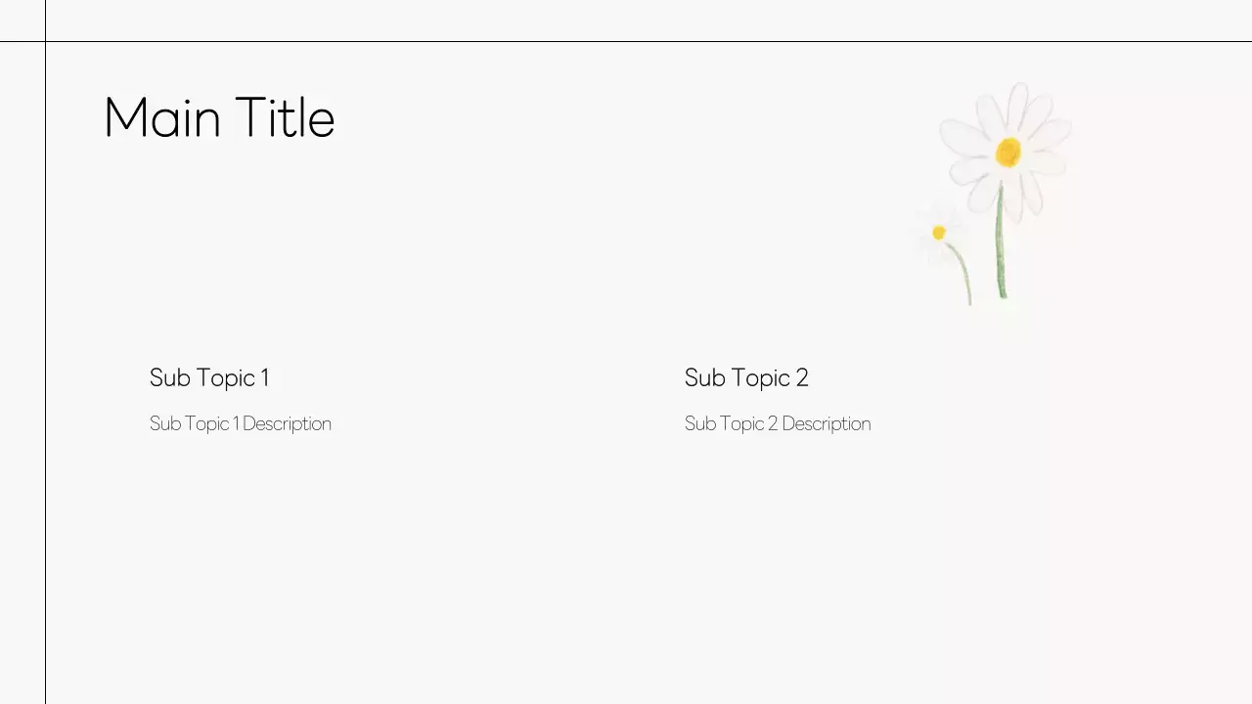Viewport: 1252px width, 704px height.
Task: Select the word "Title" in the heading
Action: (x=285, y=118)
